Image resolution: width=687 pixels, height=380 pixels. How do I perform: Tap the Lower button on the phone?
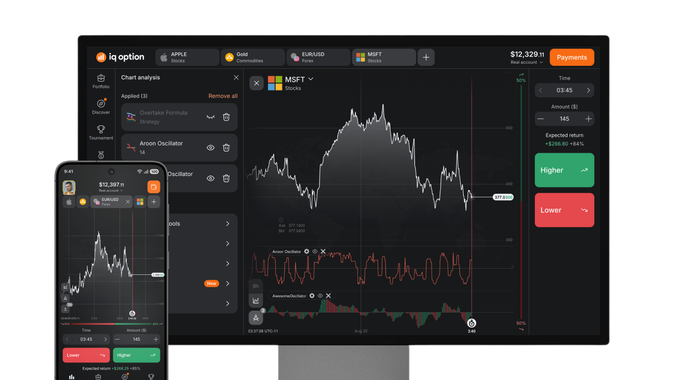87,355
